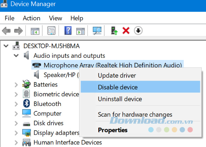This screenshot has height=147, width=206.
Task: Collapse the DESKTOP-MJ5H8MA root node
Action: click(6, 46)
